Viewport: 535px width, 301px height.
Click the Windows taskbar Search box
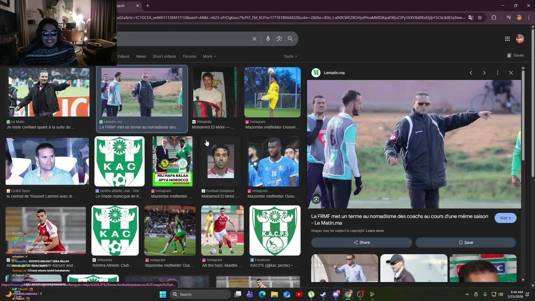(x=200, y=294)
